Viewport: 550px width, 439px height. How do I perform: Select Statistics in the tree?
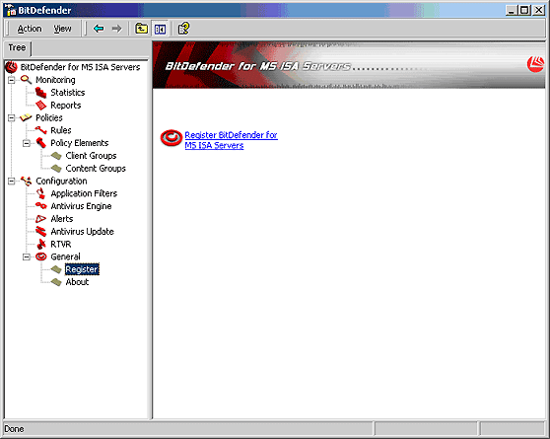68,93
